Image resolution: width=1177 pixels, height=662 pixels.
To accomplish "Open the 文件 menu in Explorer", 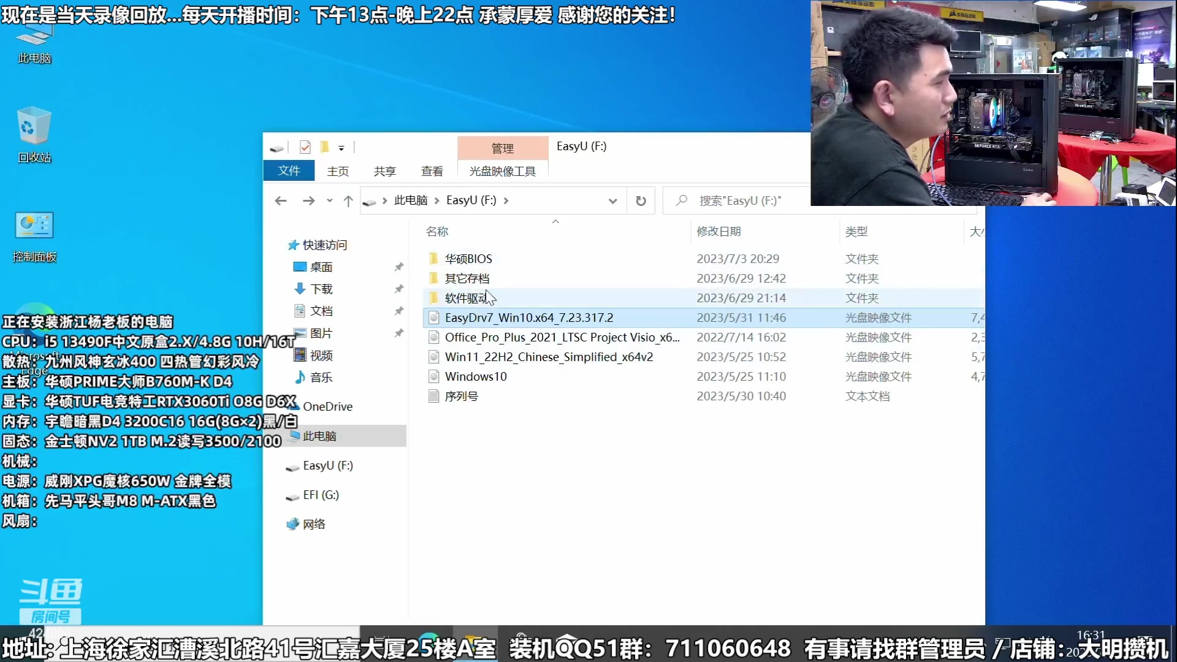I will tap(288, 170).
